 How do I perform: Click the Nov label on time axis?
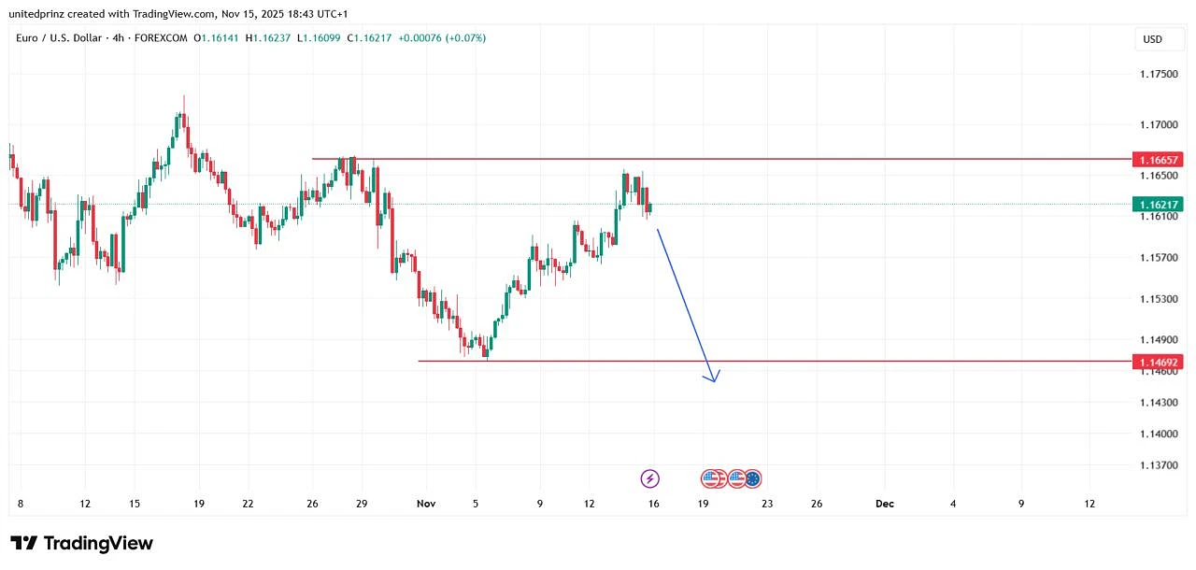click(426, 504)
